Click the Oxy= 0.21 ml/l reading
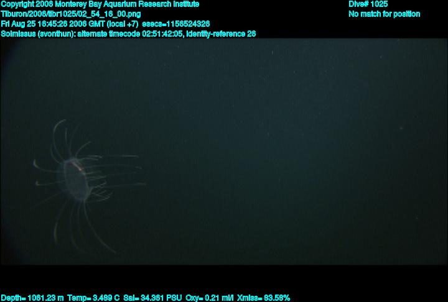448x302 pixels. 210,298
